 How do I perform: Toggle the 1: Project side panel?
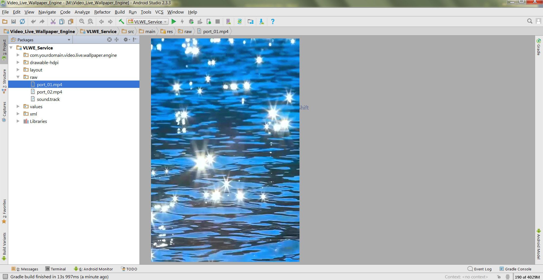pyautogui.click(x=4, y=49)
